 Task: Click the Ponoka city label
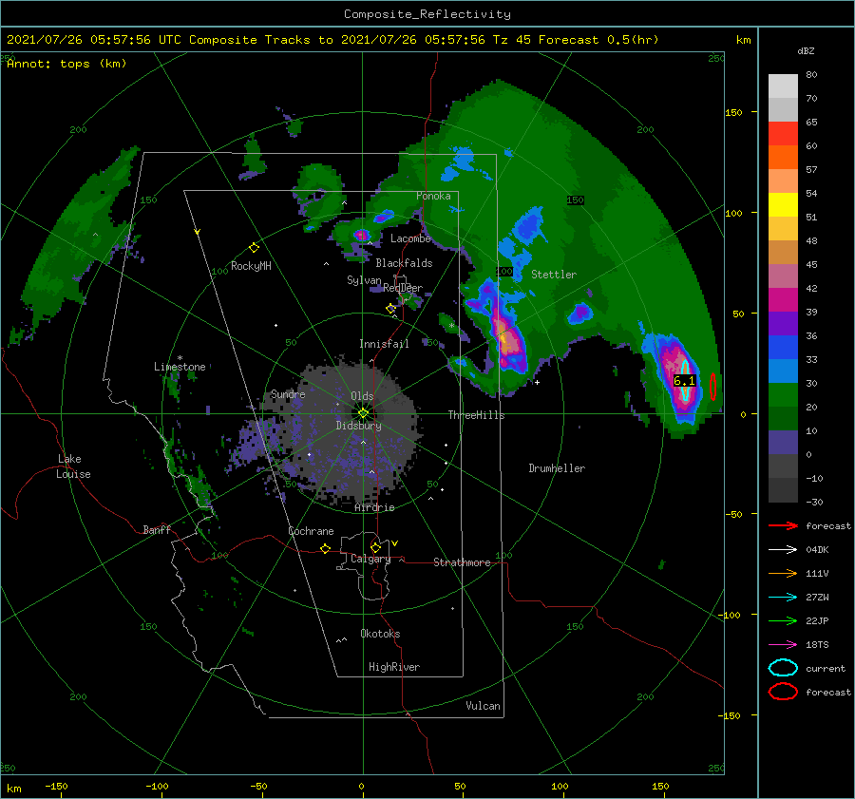[x=433, y=196]
